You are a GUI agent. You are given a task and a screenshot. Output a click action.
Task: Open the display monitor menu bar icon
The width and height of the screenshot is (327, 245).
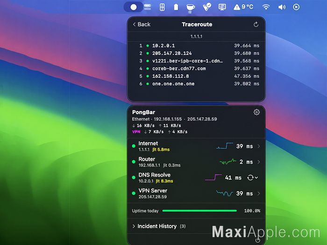point(222,7)
